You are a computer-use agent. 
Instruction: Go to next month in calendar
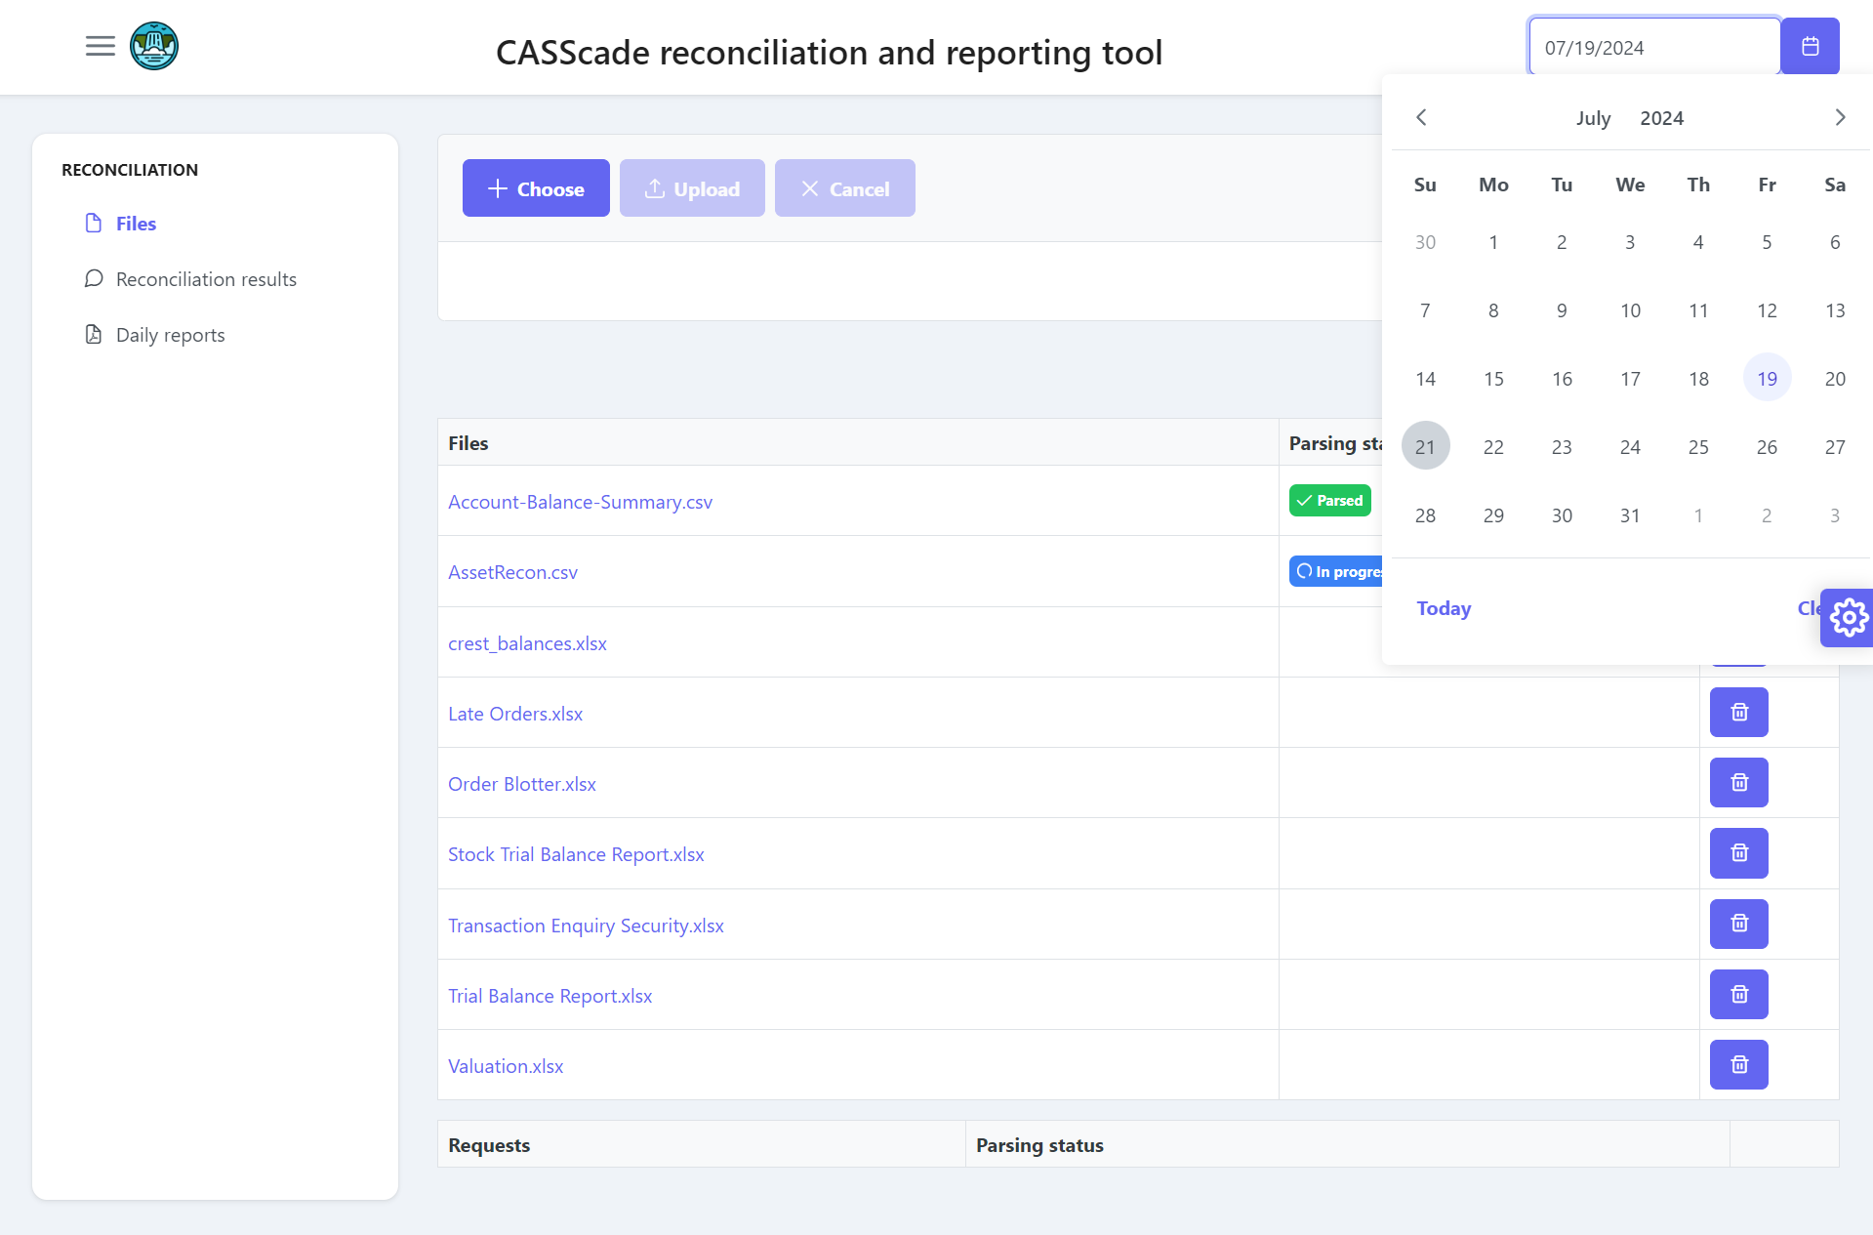(x=1840, y=118)
